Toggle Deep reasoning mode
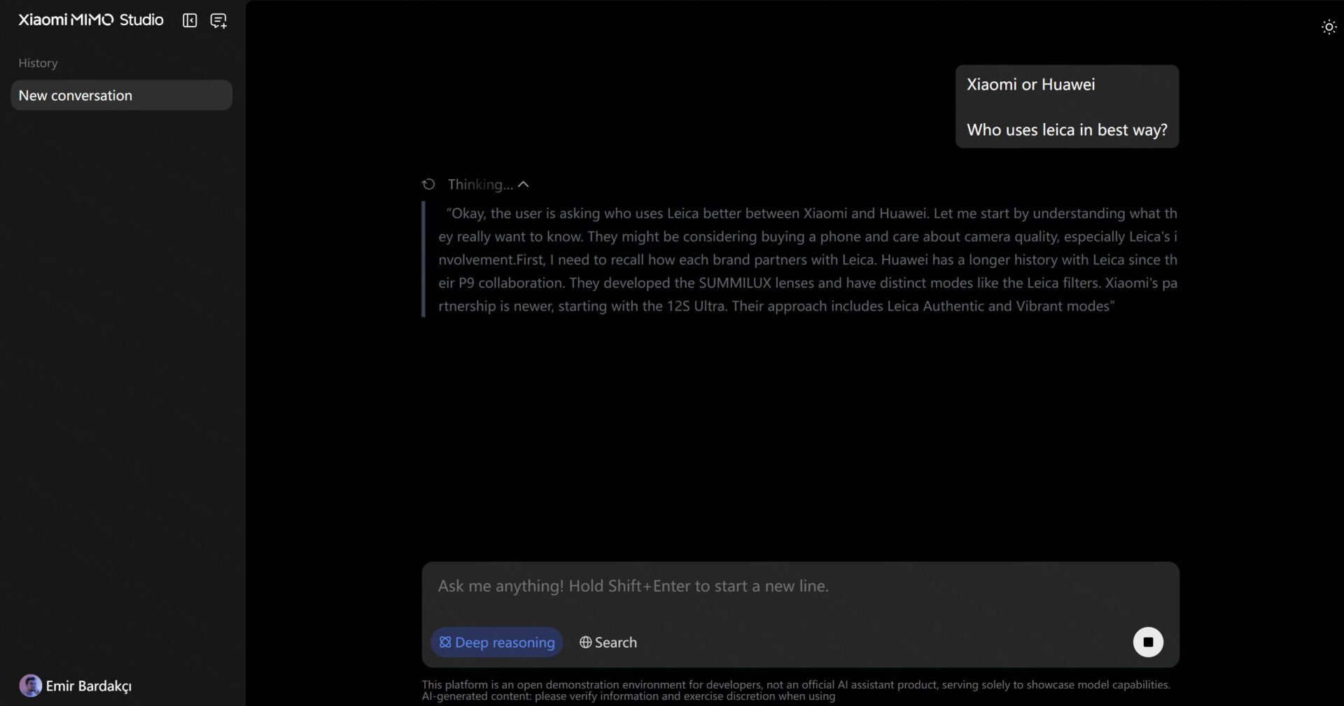1344x706 pixels. coord(496,642)
